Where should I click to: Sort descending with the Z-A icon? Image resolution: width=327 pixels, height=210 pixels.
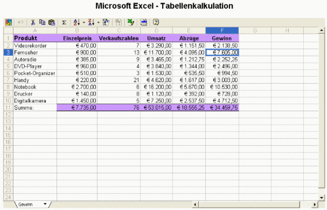coord(91,22)
